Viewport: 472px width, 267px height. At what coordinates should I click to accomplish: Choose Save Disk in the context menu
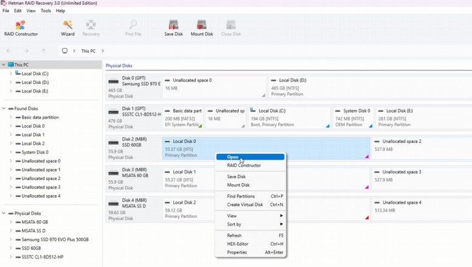(x=250, y=176)
